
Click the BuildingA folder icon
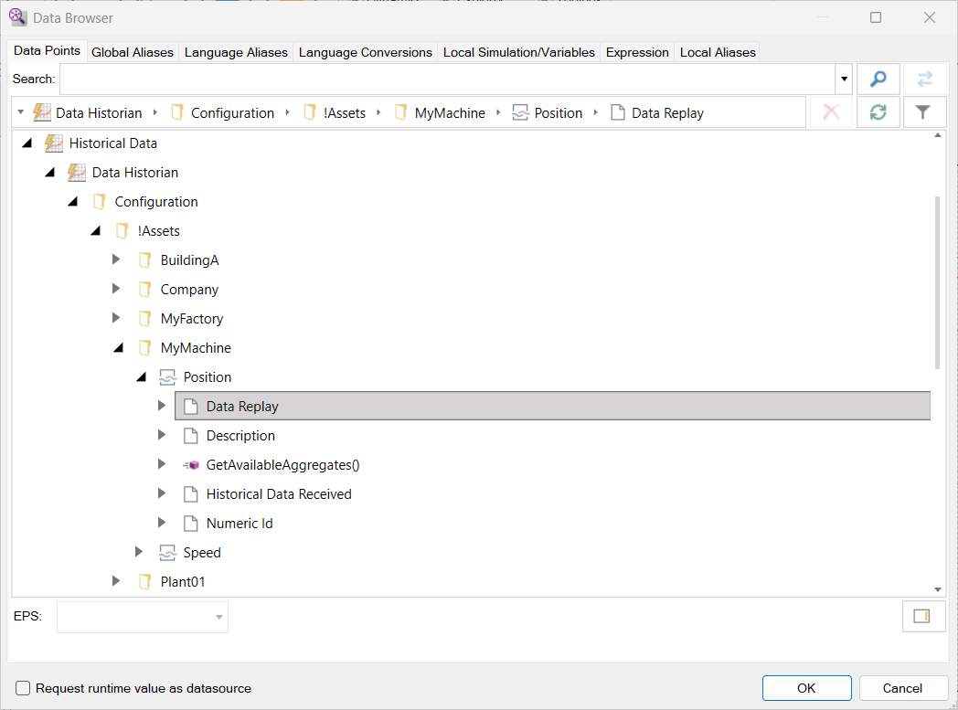pos(144,260)
